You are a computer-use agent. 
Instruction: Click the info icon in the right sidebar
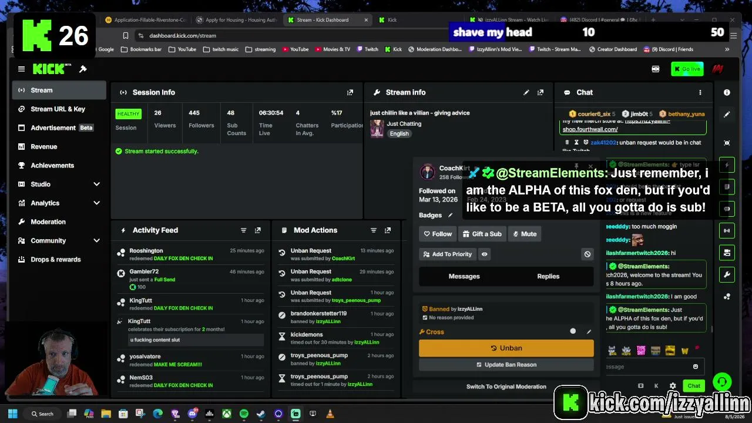(727, 92)
